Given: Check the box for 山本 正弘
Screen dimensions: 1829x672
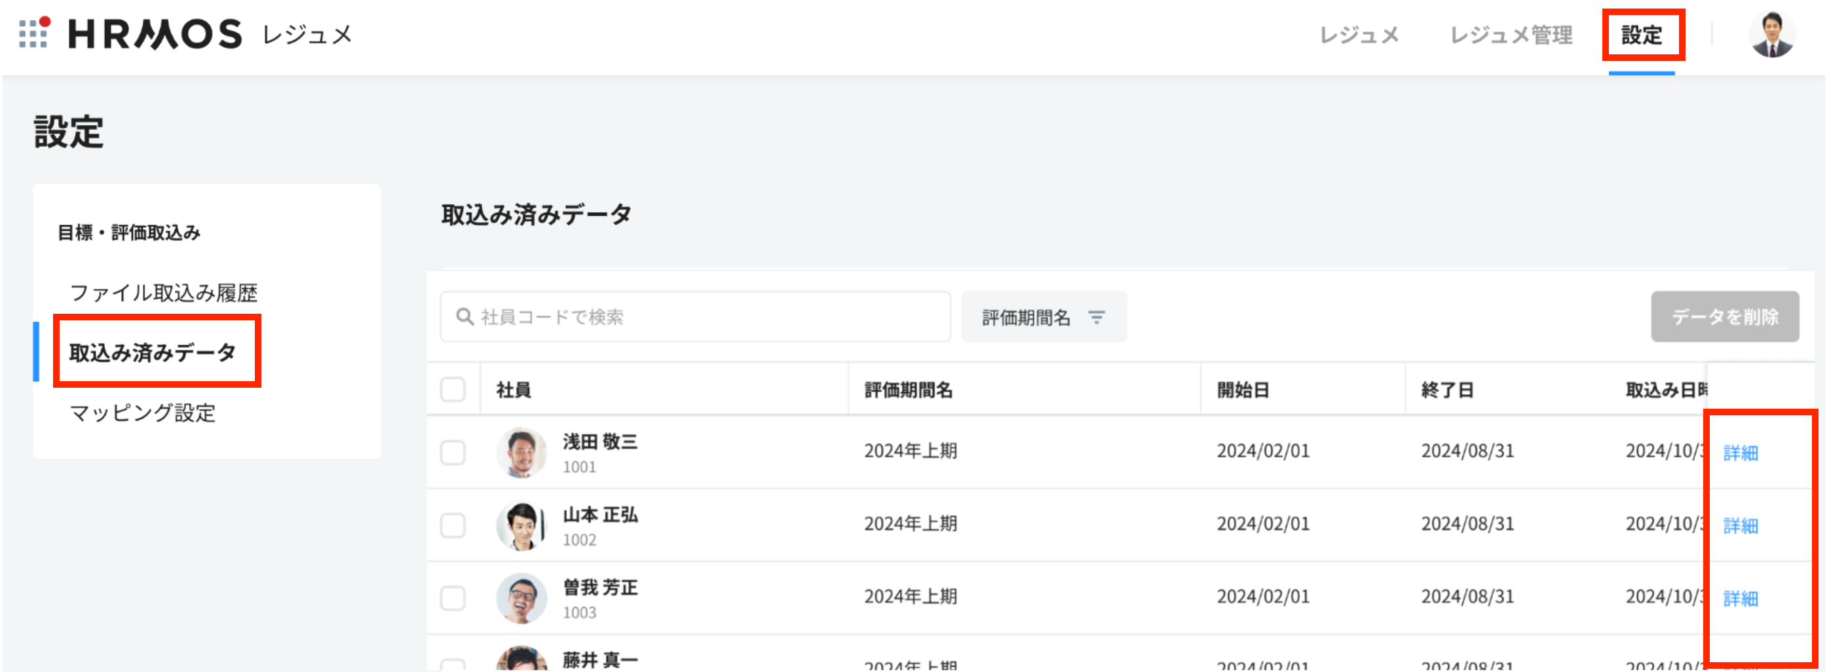Looking at the screenshot, I should 452,526.
